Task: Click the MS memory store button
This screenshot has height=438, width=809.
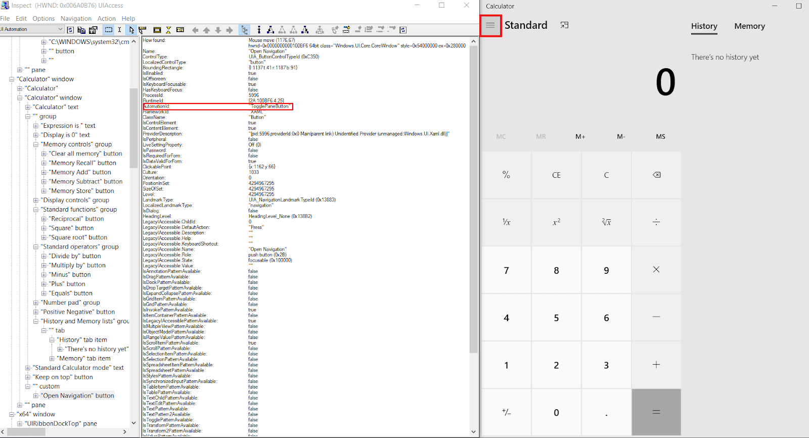Action: click(660, 136)
